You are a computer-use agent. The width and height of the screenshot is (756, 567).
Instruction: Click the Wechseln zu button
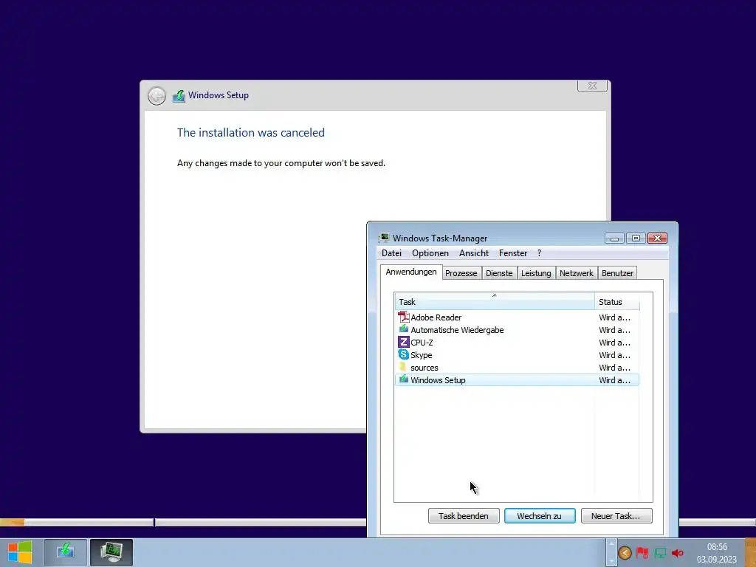(540, 516)
